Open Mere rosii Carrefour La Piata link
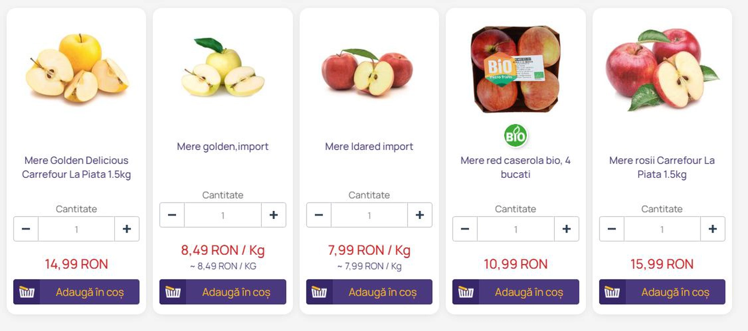 tap(662, 167)
